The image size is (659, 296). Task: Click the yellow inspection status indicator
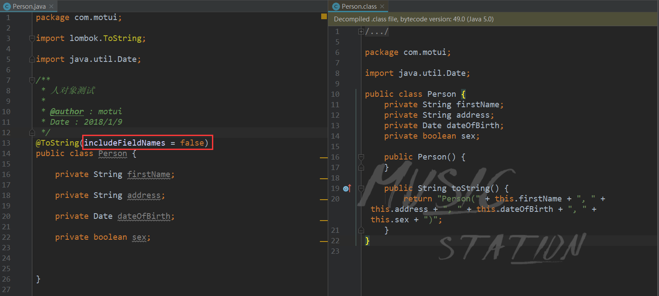(324, 17)
